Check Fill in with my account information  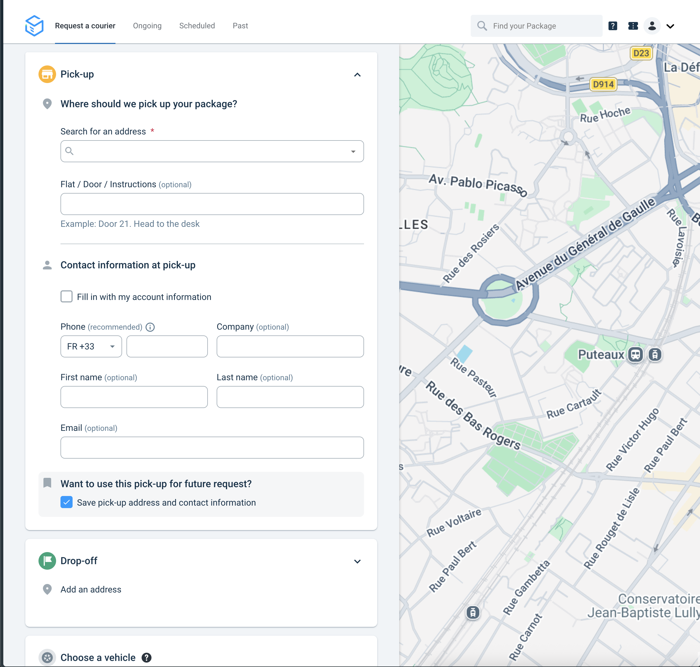pyautogui.click(x=67, y=297)
